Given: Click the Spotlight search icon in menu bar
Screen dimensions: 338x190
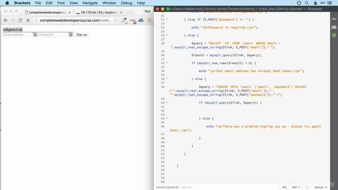Looking at the screenshot, I should click(307, 3).
